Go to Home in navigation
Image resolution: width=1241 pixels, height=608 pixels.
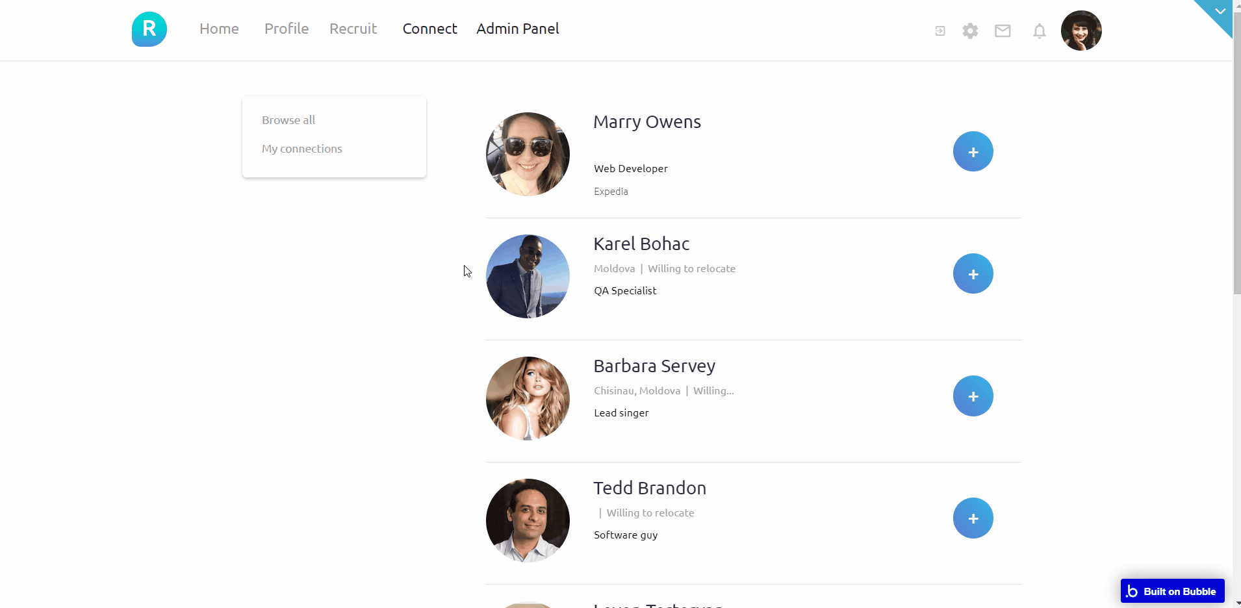pyautogui.click(x=219, y=29)
